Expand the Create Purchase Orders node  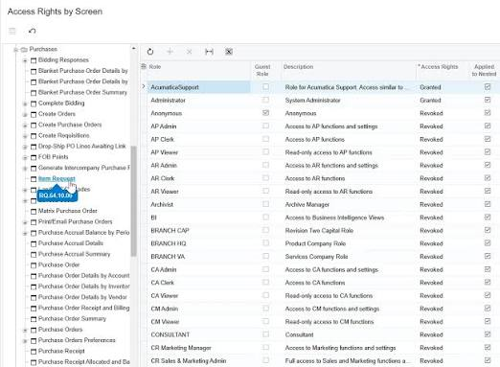click(x=25, y=126)
